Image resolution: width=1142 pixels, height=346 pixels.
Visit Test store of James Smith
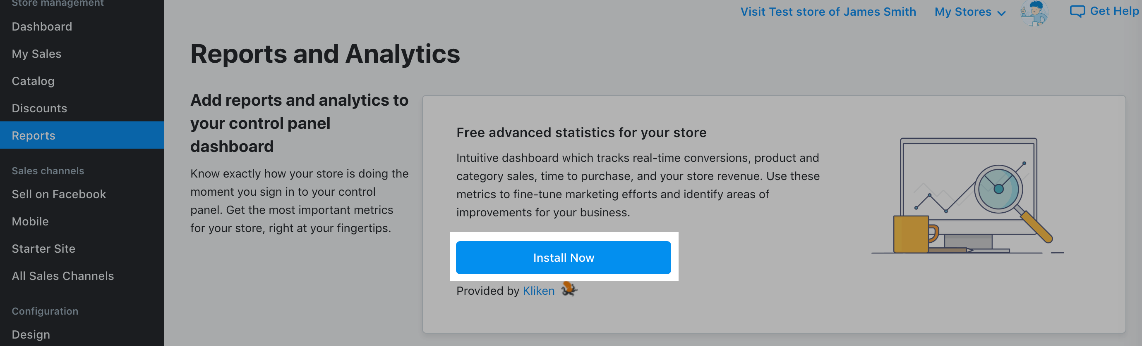(x=828, y=12)
